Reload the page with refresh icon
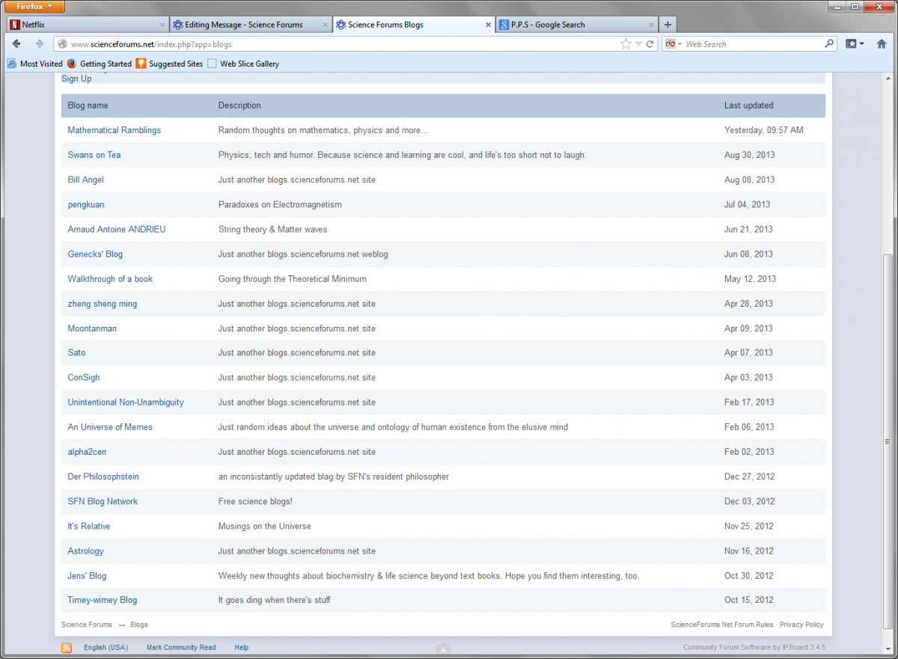The width and height of the screenshot is (898, 659). (x=650, y=44)
